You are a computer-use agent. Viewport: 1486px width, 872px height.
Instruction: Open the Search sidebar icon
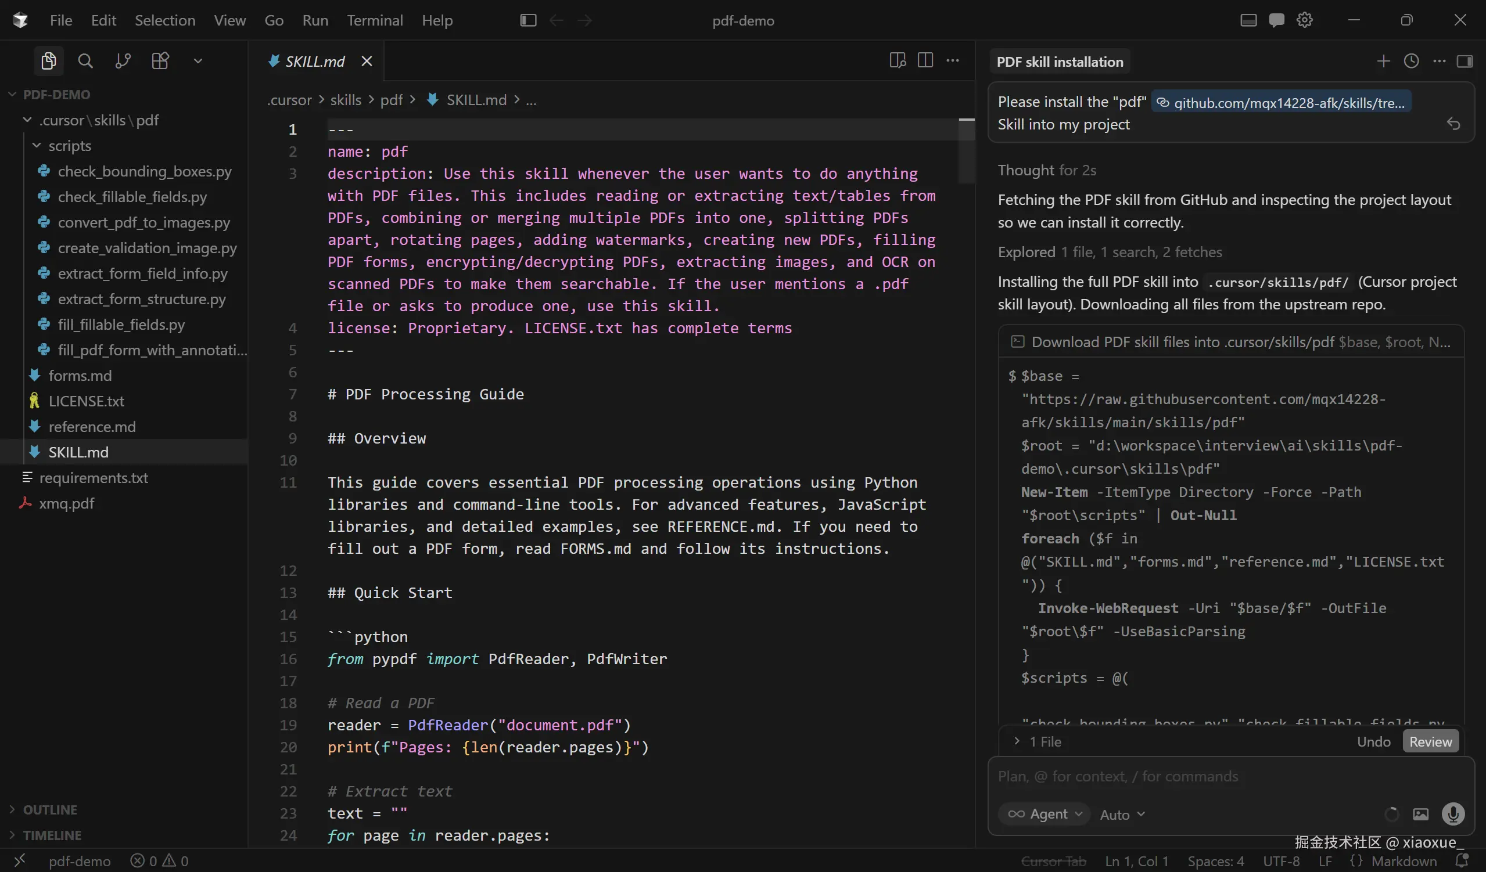point(85,61)
